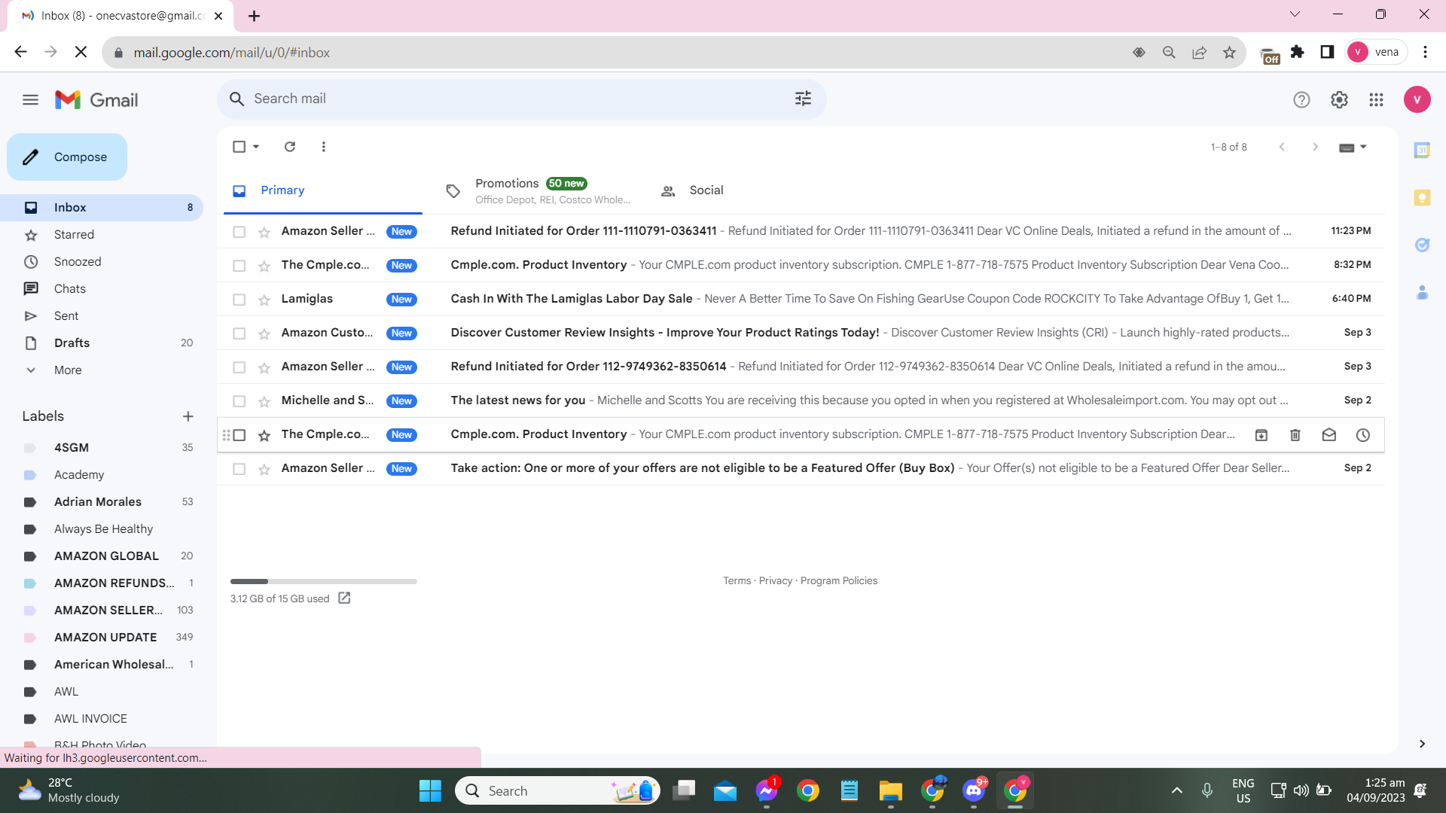Focus the Search mail field

pos(520,99)
